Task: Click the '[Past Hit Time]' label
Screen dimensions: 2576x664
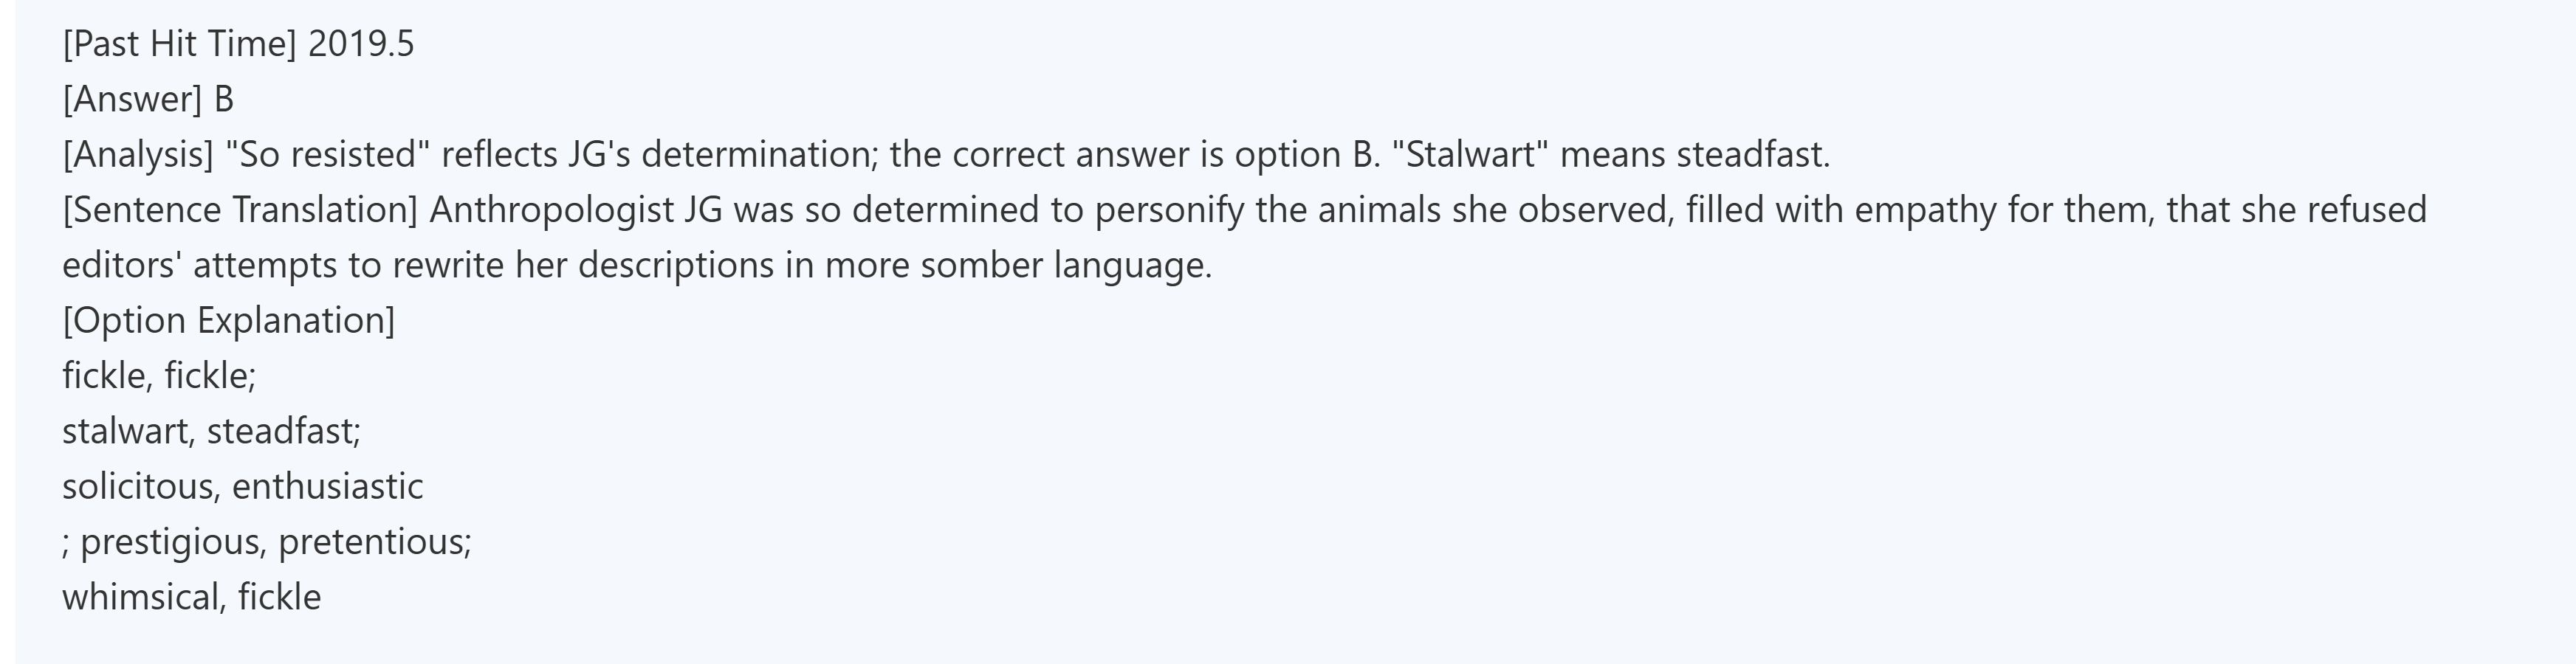Action: [179, 45]
